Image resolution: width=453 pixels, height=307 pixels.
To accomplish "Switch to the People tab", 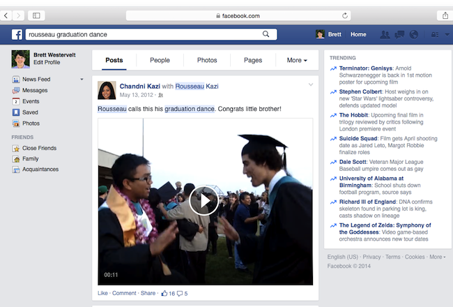I will coord(160,60).
